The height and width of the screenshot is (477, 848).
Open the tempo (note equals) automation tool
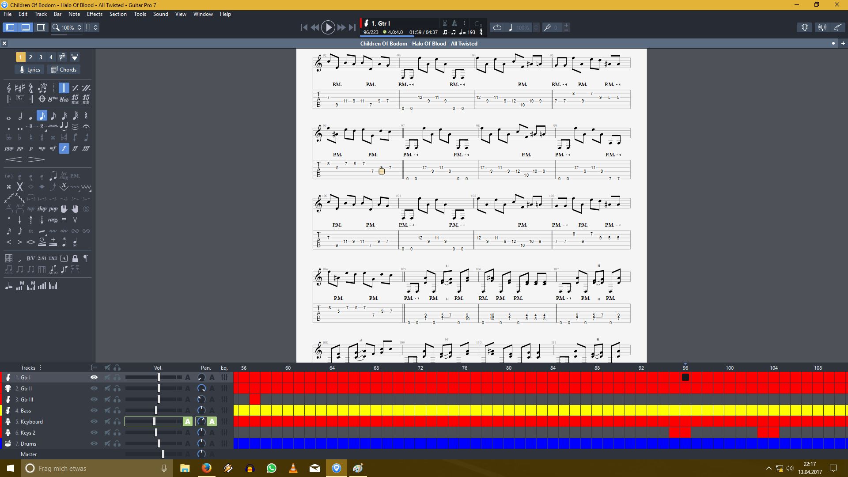tap(9, 286)
